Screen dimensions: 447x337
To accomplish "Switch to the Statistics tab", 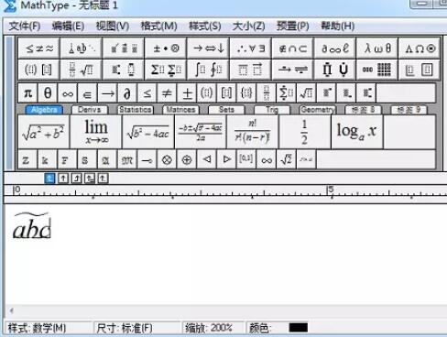I will click(136, 110).
